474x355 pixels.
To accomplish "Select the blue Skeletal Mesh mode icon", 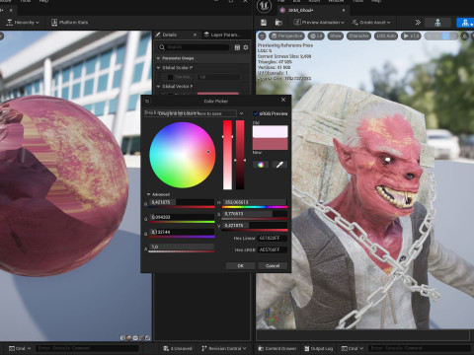I will [x=465, y=23].
